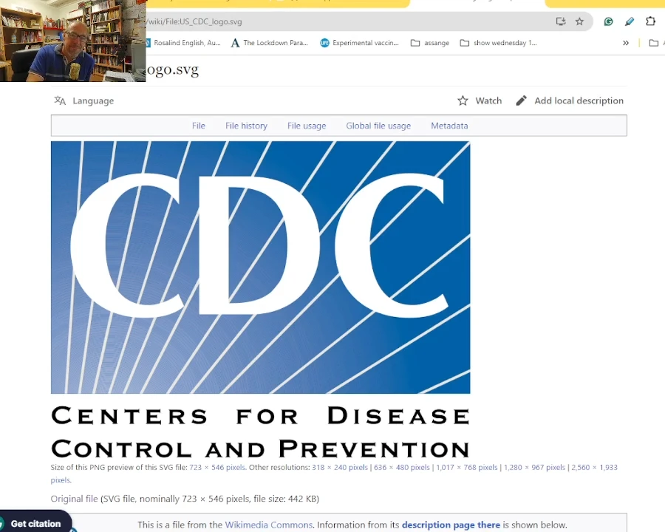
Task: Click the webcam video overlay
Action: [x=73, y=41]
